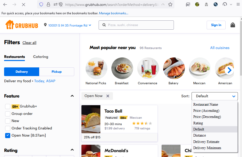Collapse the Feature filter section
The height and width of the screenshot is (157, 242).
tap(72, 96)
